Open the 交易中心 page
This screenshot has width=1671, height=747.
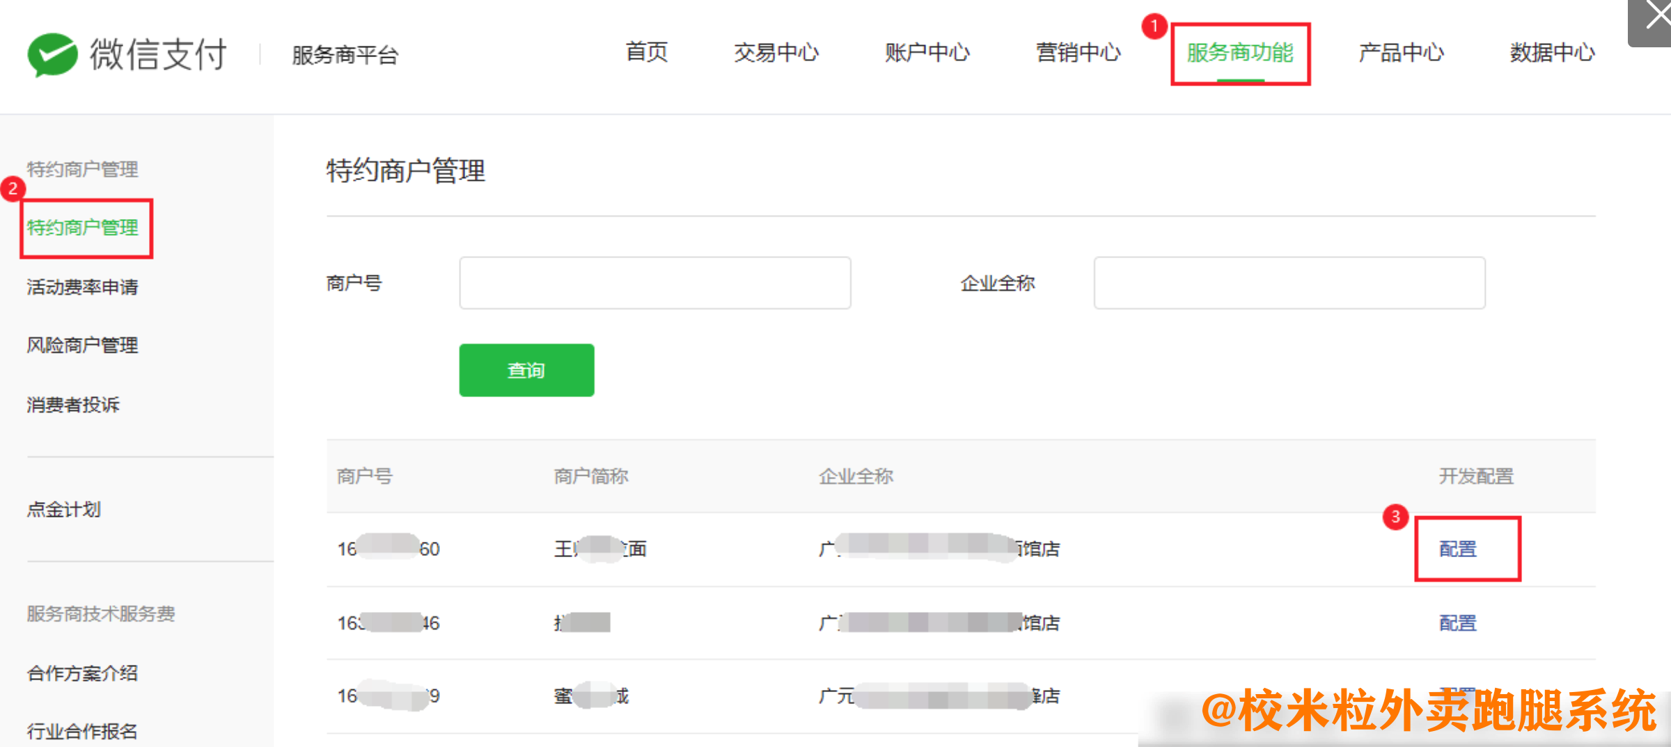pyautogui.click(x=776, y=54)
